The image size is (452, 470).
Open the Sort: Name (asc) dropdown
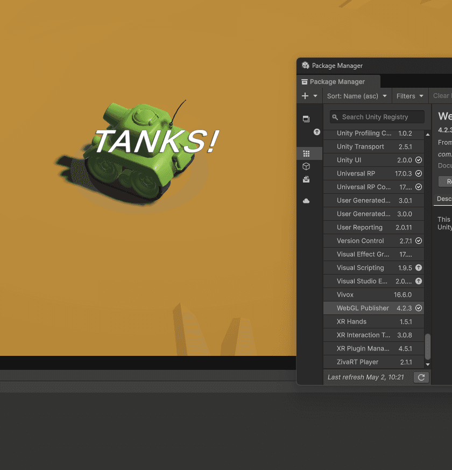click(357, 96)
